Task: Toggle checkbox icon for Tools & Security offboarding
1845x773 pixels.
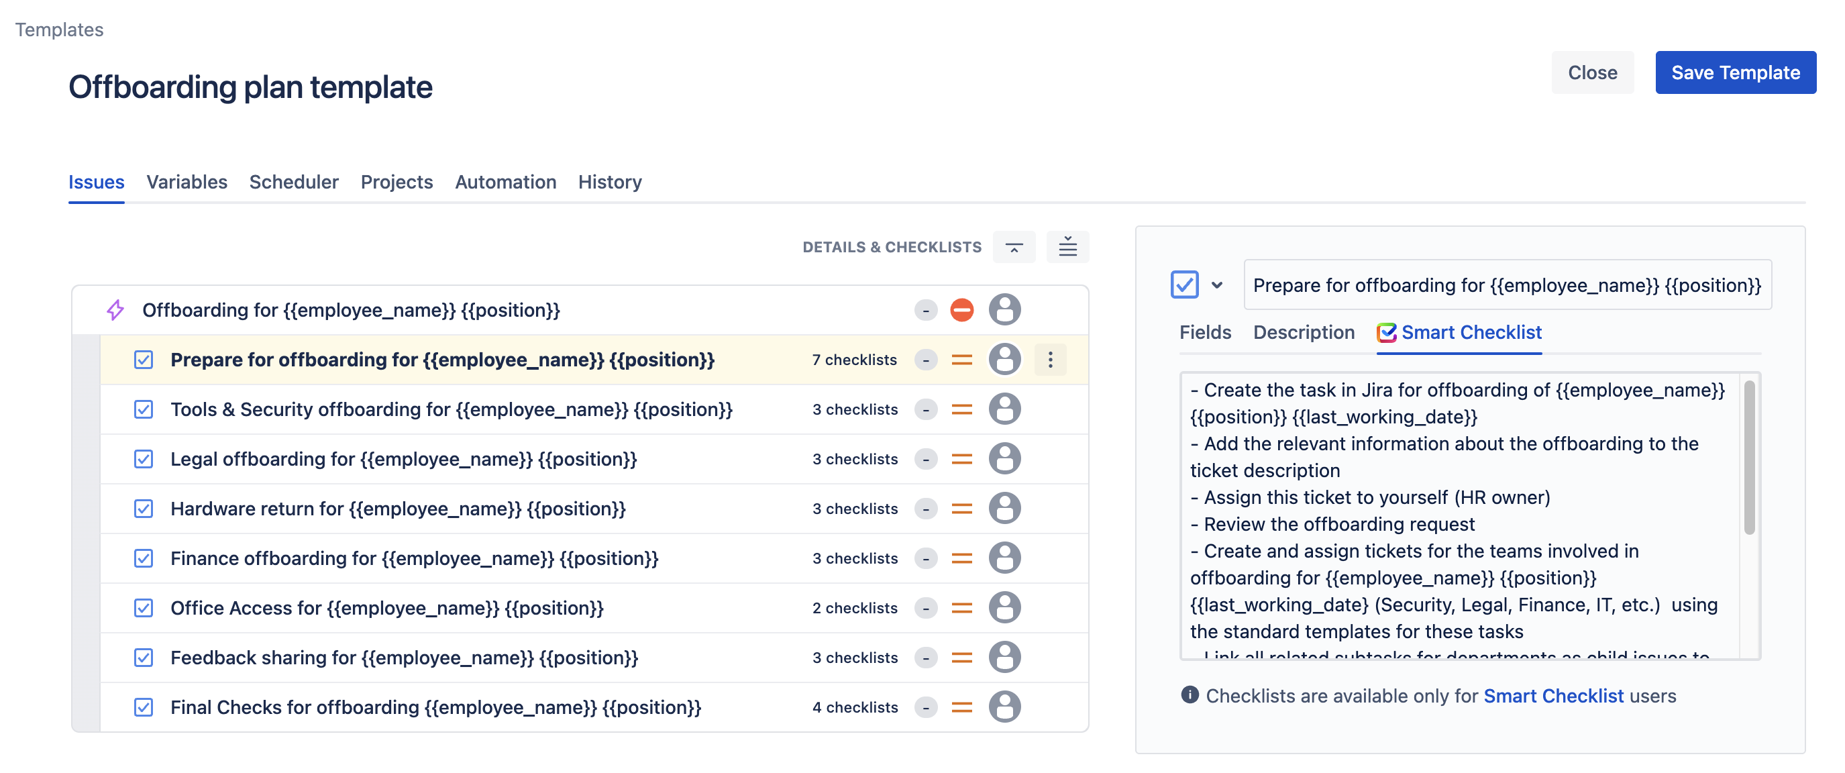Action: pyautogui.click(x=144, y=409)
